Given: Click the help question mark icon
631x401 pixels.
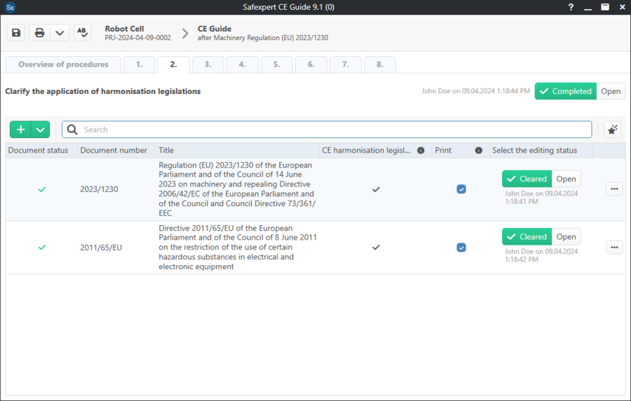Looking at the screenshot, I should pyautogui.click(x=571, y=7).
